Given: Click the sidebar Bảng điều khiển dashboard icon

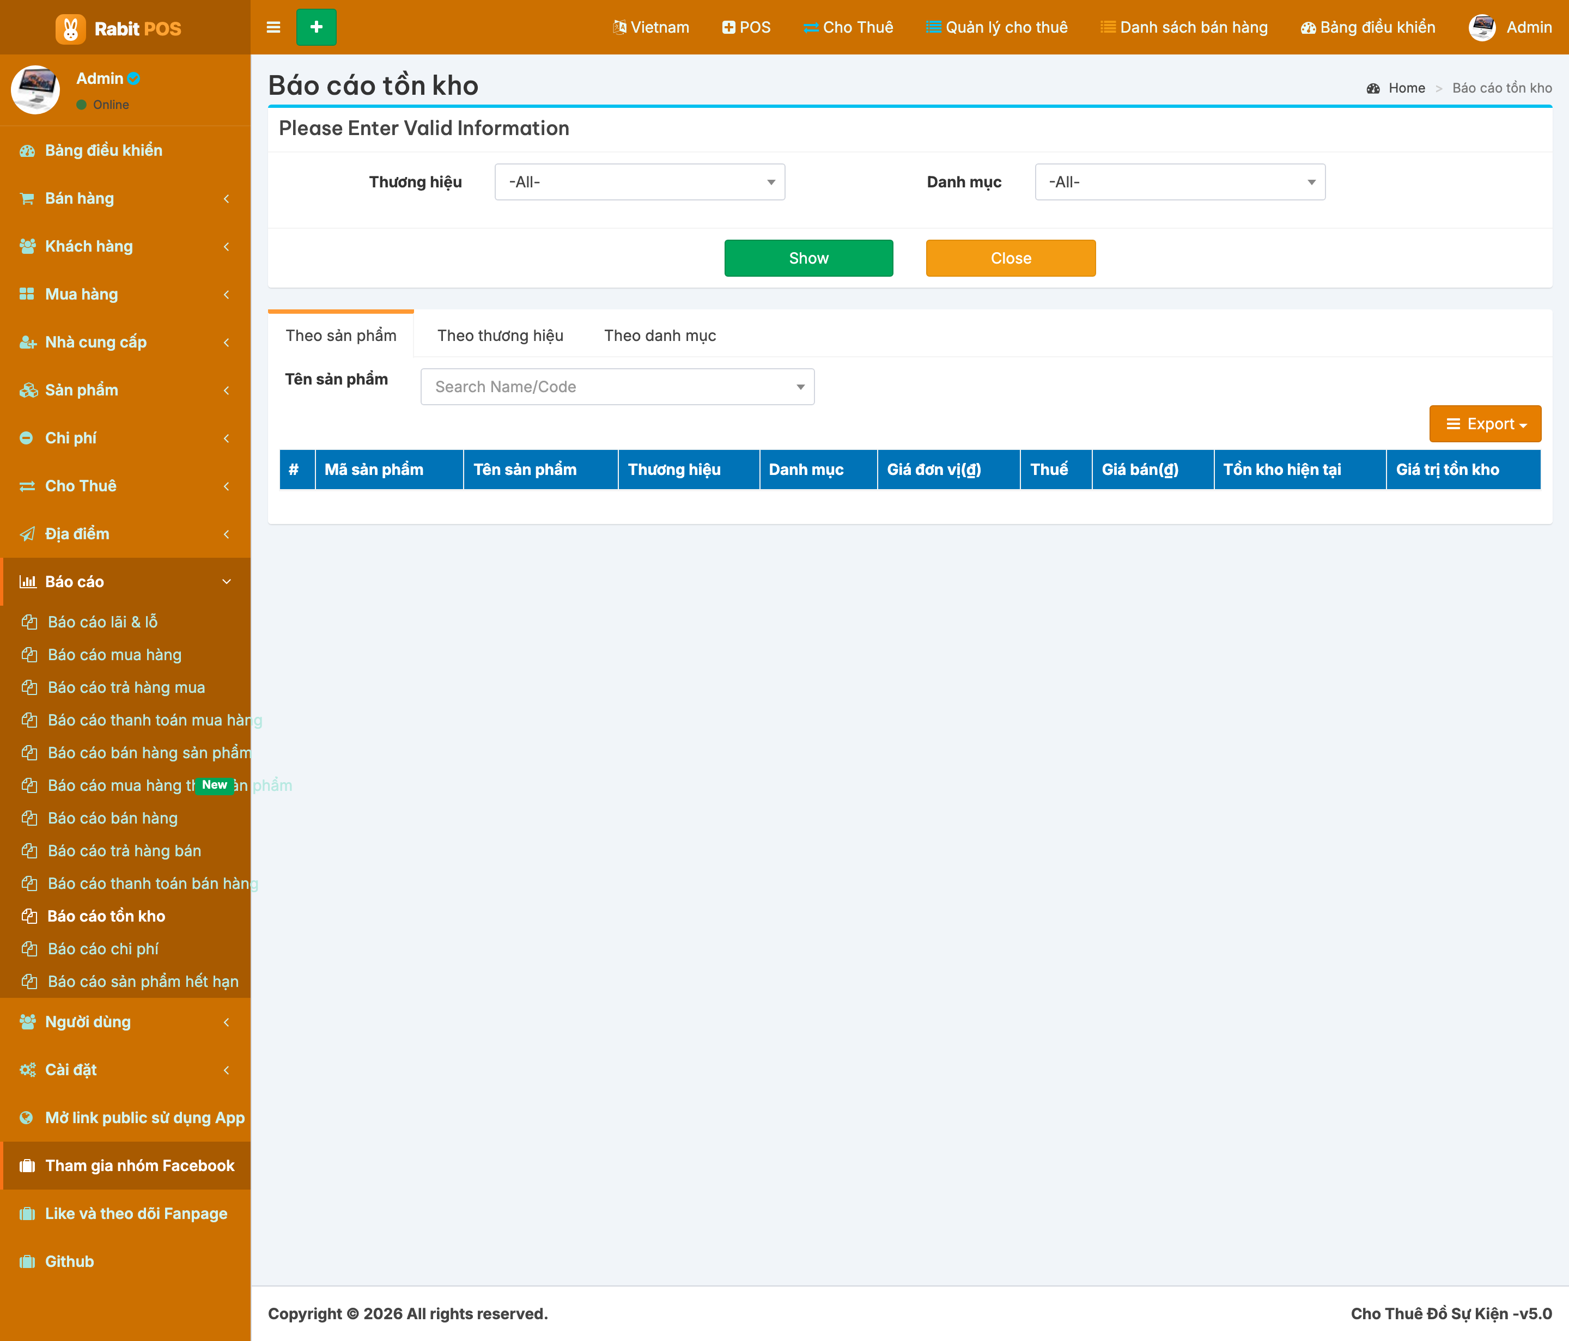Looking at the screenshot, I should click(27, 151).
